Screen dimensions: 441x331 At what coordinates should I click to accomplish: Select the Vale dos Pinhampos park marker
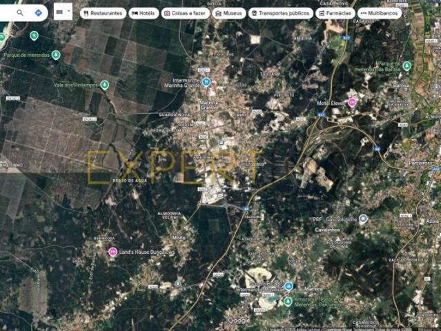tap(105, 85)
